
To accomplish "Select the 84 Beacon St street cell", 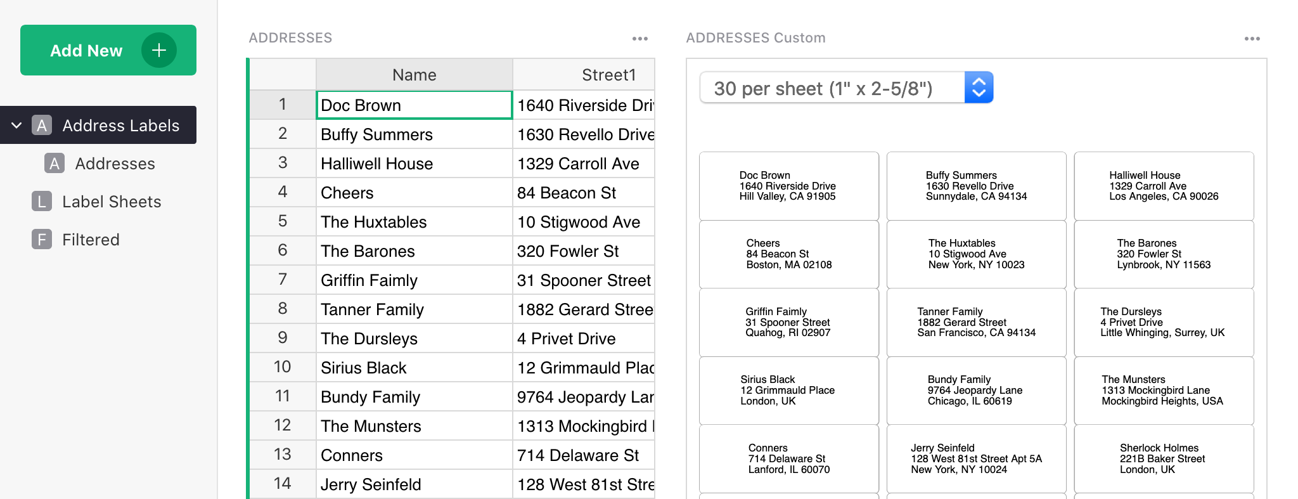I will (584, 192).
